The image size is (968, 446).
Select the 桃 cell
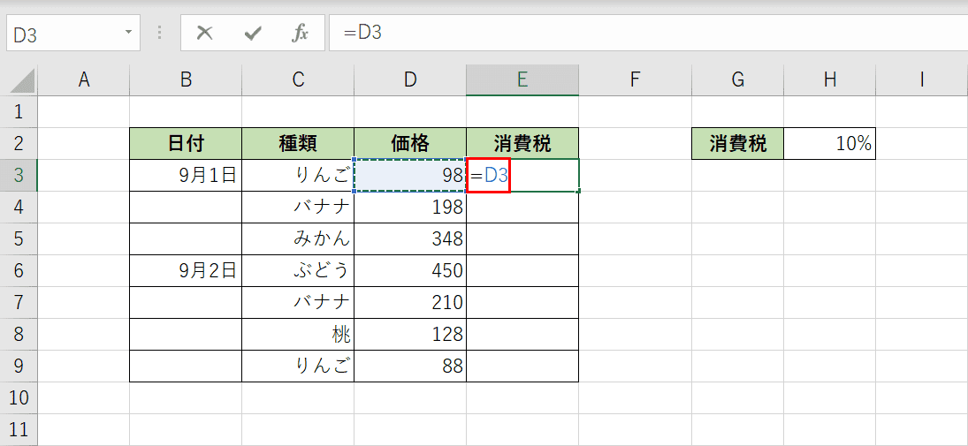[298, 335]
